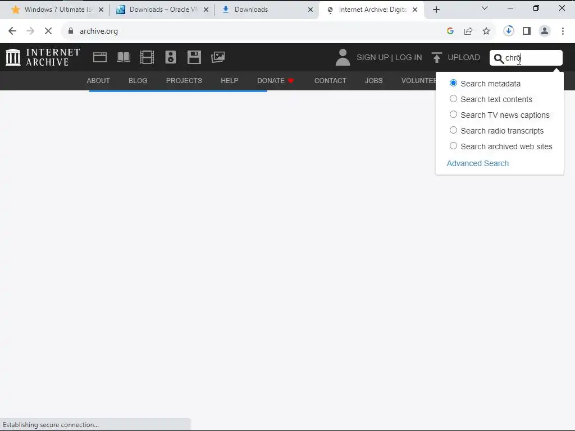
Task: Click LOG IN link
Action: coord(409,58)
